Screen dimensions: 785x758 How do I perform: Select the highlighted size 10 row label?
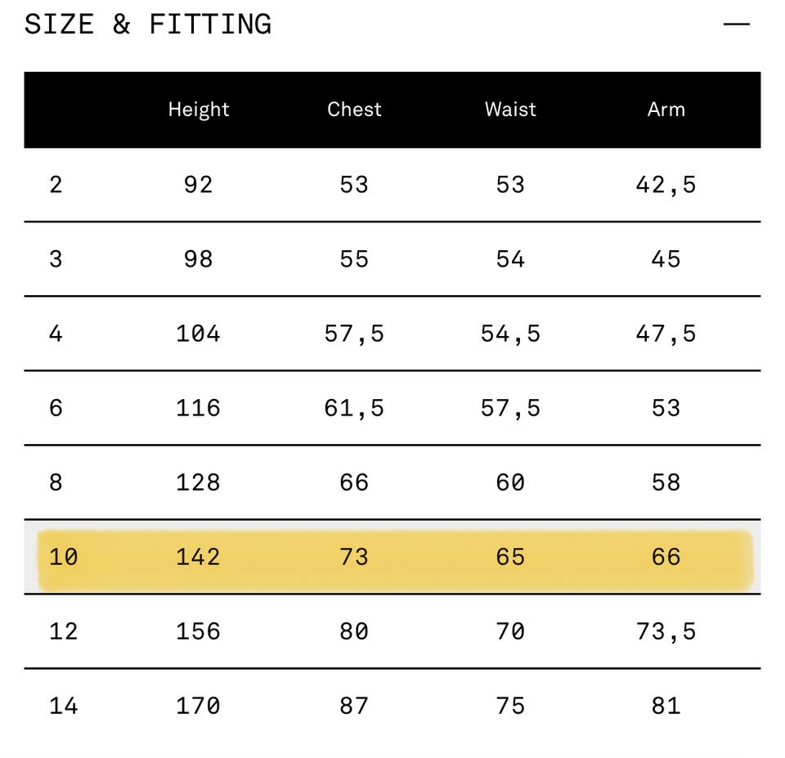coord(63,557)
